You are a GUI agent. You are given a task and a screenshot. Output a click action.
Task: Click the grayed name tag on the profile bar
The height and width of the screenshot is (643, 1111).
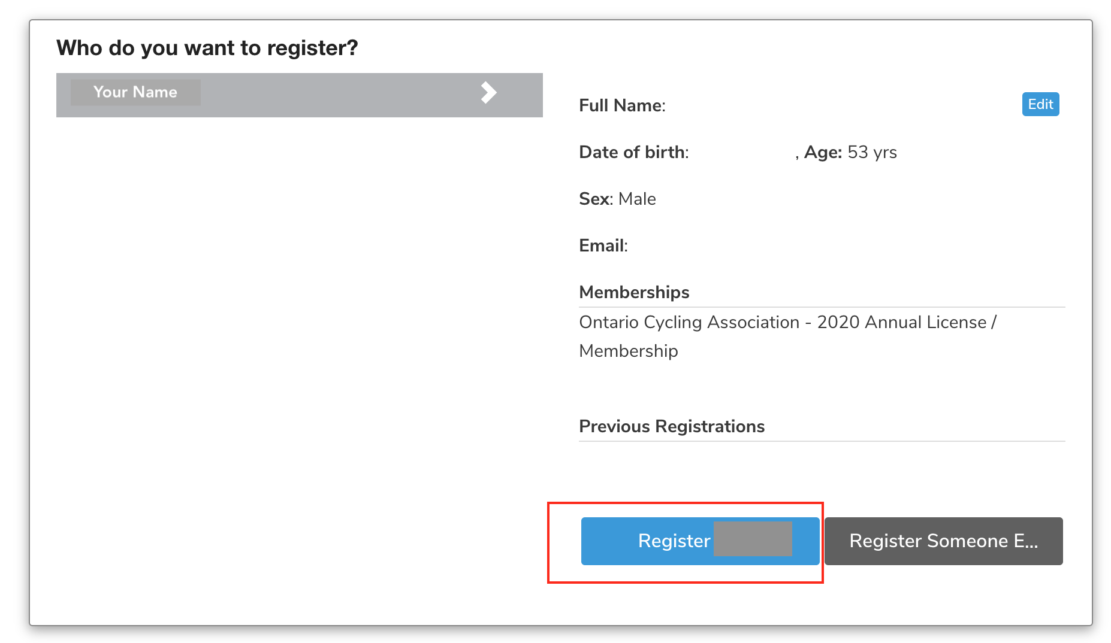(135, 92)
